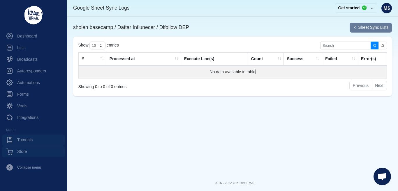The width and height of the screenshot is (398, 191).
Task: Select the Autoresponders cycle icon
Action: (x=10, y=71)
